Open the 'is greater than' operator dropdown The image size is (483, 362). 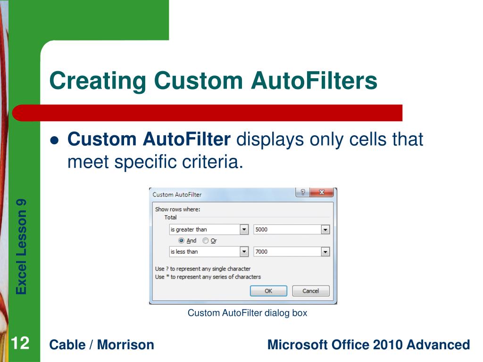click(x=244, y=230)
